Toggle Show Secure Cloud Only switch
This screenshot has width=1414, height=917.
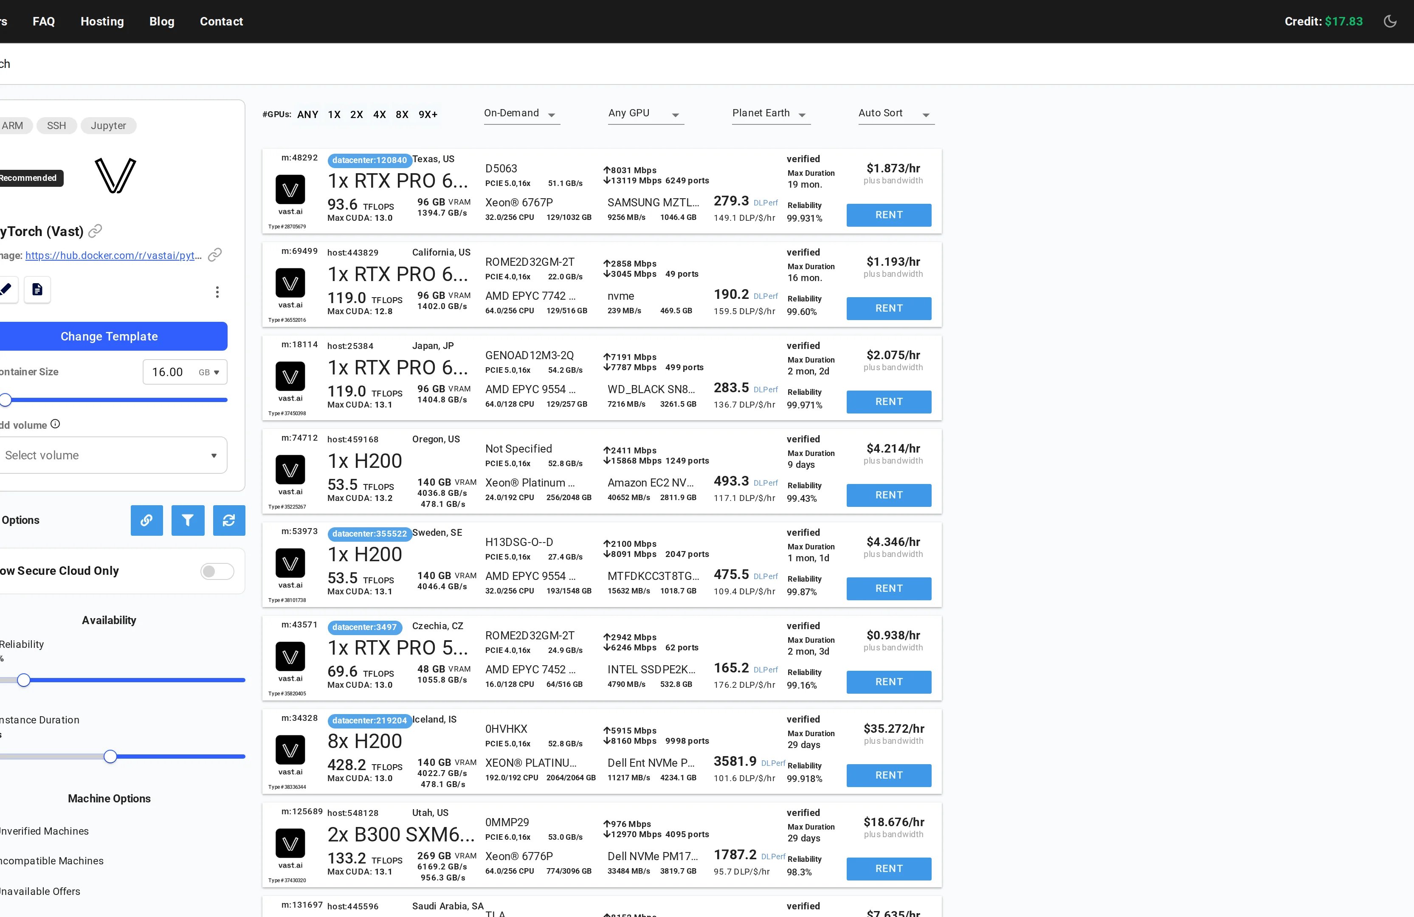click(x=217, y=571)
